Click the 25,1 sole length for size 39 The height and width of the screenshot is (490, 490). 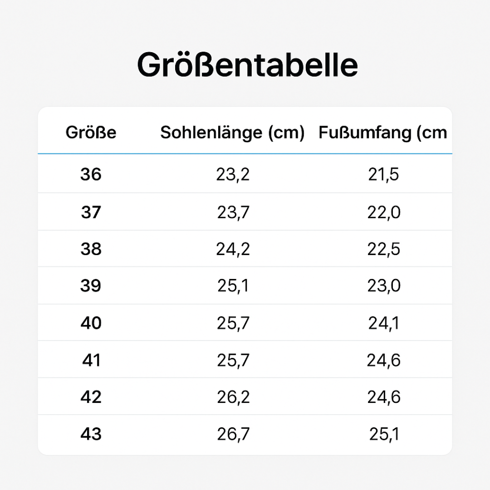coord(233,286)
